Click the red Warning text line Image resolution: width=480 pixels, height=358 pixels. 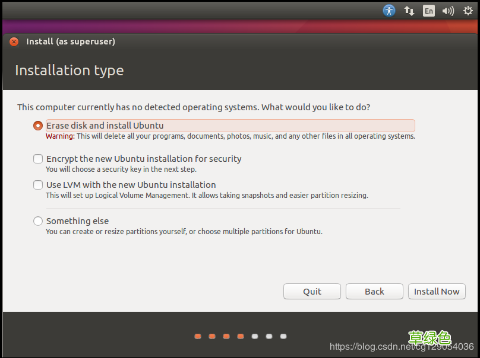point(230,136)
